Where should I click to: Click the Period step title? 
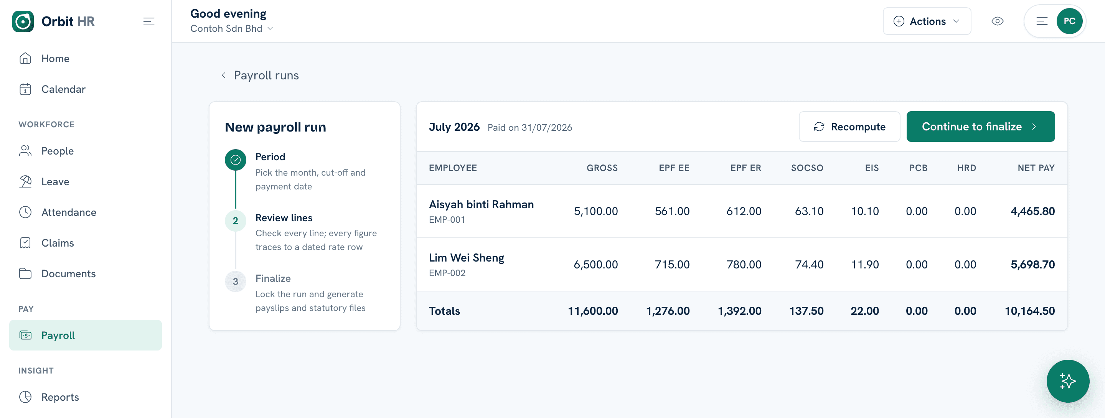pos(270,157)
